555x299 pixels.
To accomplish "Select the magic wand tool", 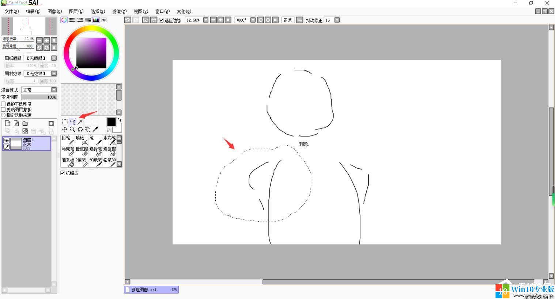I will tap(80, 122).
